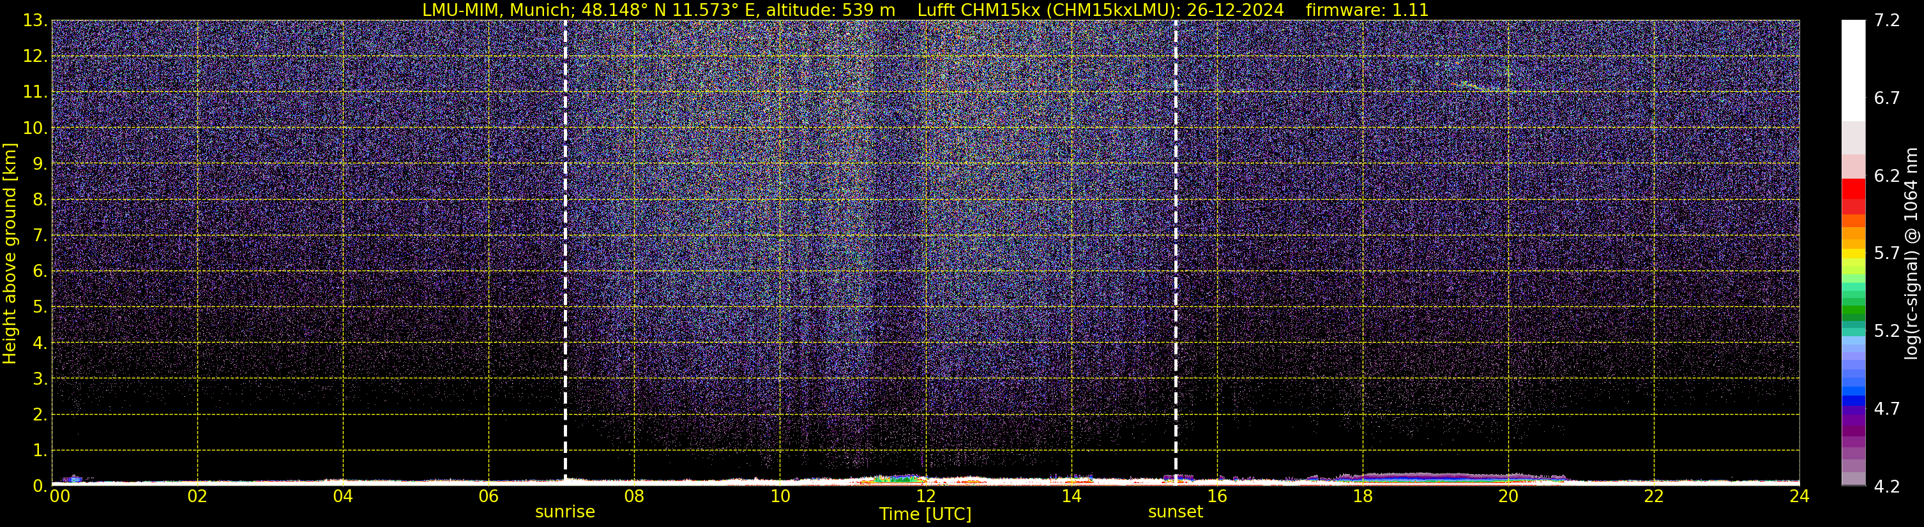Click the blue band in the colorbar

(x=1853, y=397)
